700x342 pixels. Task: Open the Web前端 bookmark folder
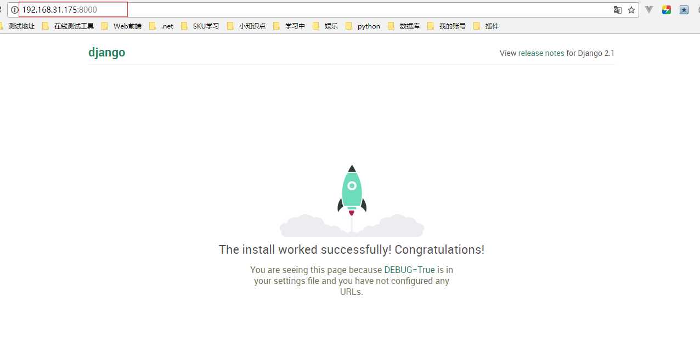click(x=121, y=26)
